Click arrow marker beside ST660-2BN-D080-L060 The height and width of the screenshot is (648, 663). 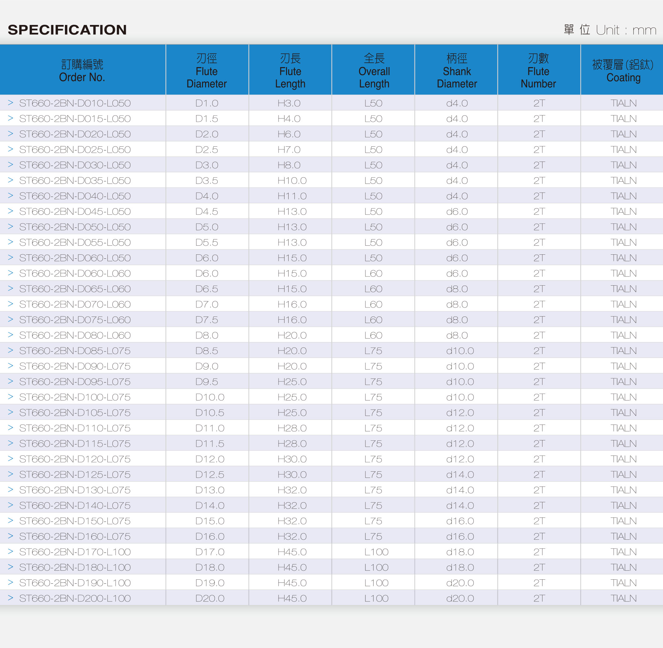pos(11,335)
